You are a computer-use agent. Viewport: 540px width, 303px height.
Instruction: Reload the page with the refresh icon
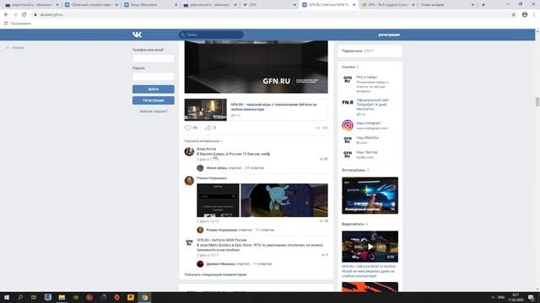click(24, 15)
